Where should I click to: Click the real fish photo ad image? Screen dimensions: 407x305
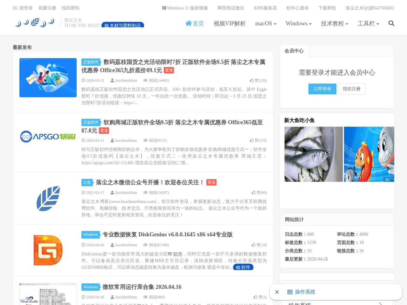tap(314, 154)
